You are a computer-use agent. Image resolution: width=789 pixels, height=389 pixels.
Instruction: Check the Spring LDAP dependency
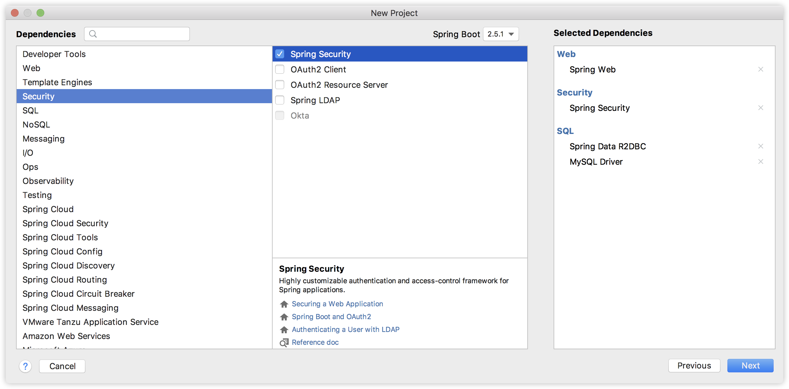(x=280, y=100)
